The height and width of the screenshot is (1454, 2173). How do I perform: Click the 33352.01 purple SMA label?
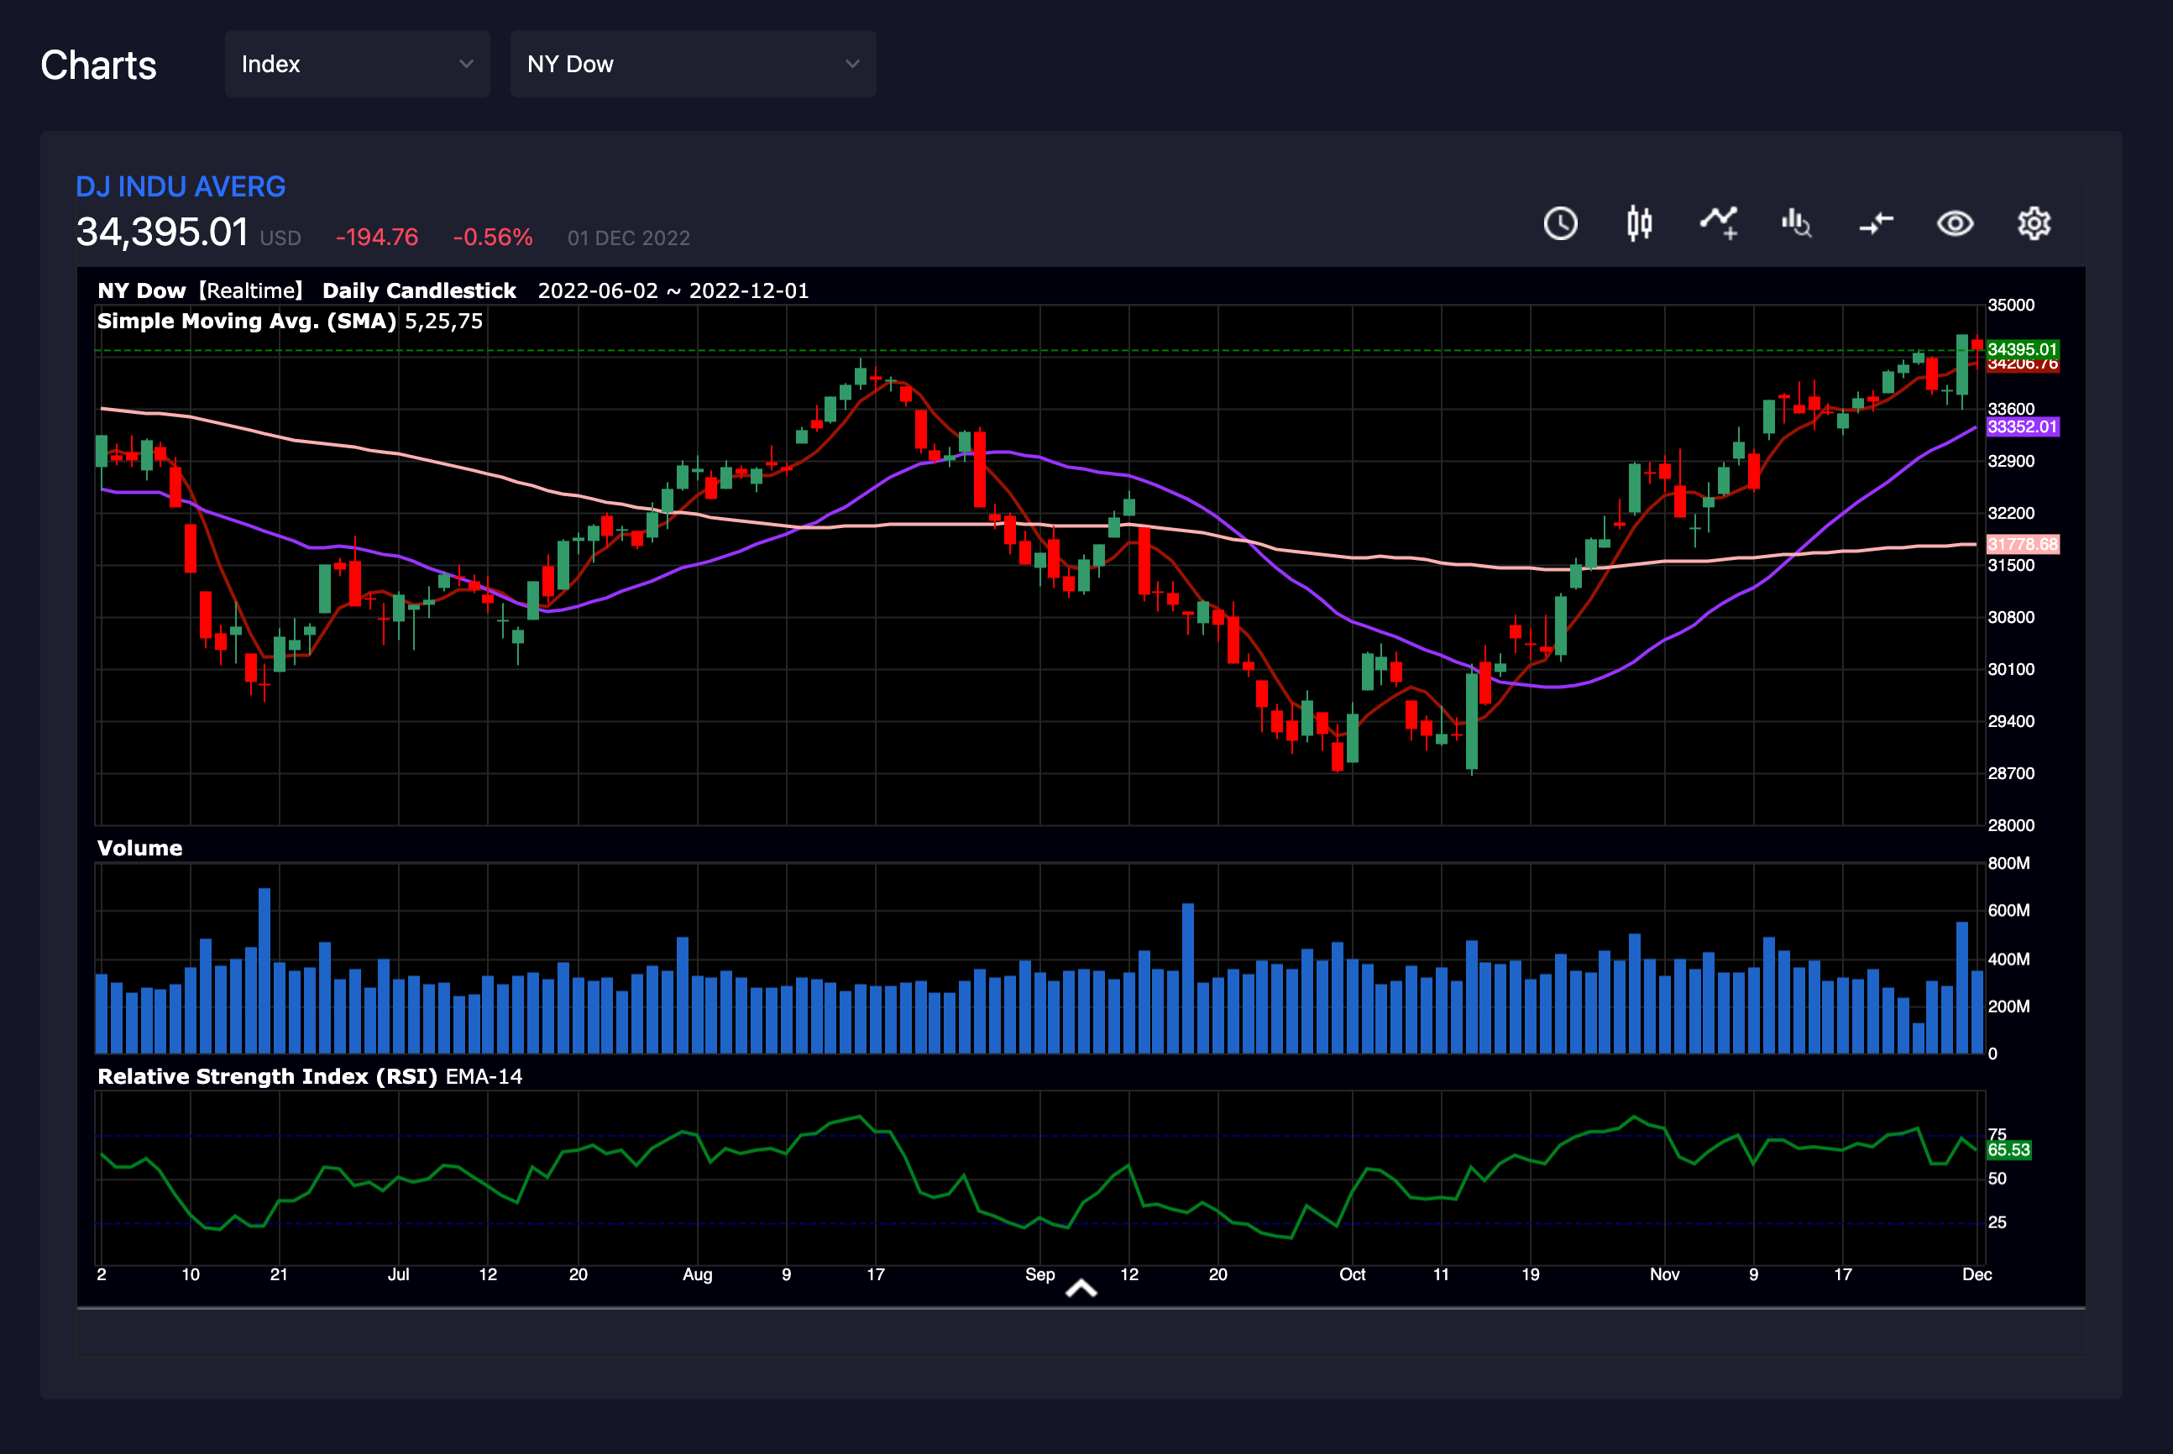click(2022, 426)
